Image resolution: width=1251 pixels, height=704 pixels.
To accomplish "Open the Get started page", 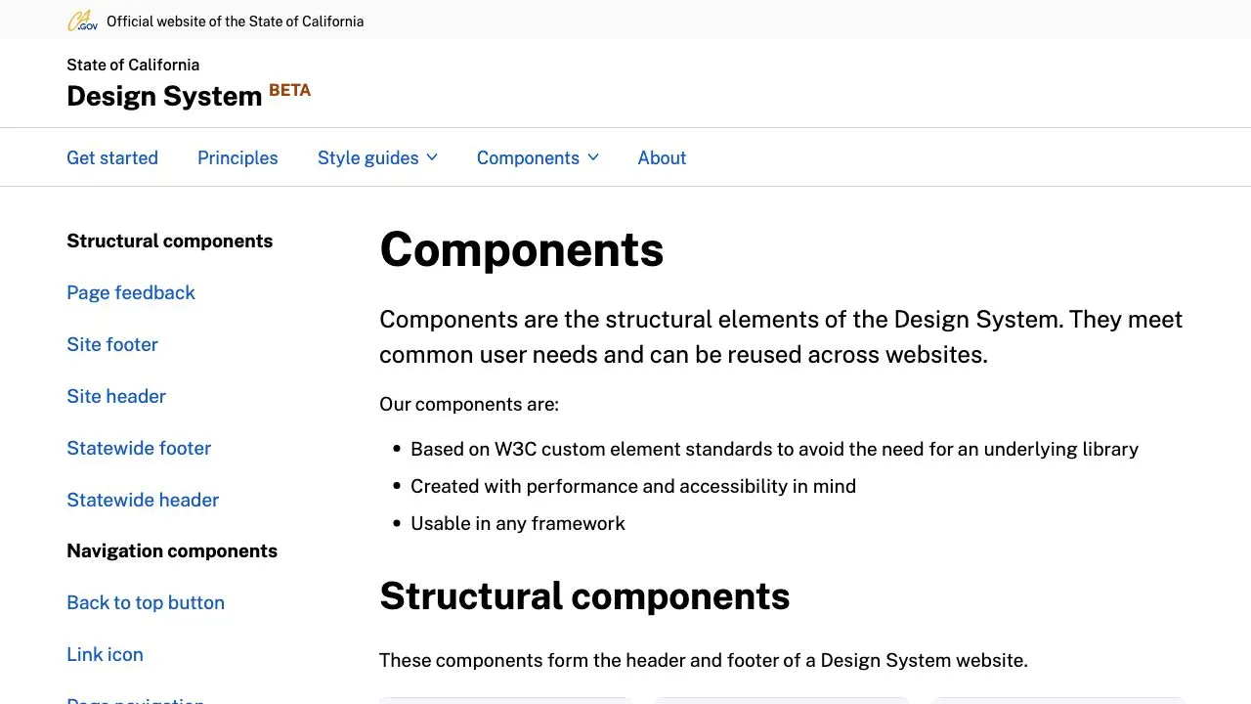I will (x=112, y=157).
